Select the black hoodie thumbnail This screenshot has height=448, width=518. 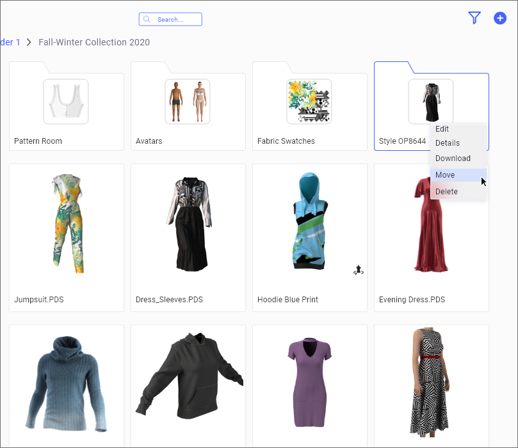(x=189, y=376)
